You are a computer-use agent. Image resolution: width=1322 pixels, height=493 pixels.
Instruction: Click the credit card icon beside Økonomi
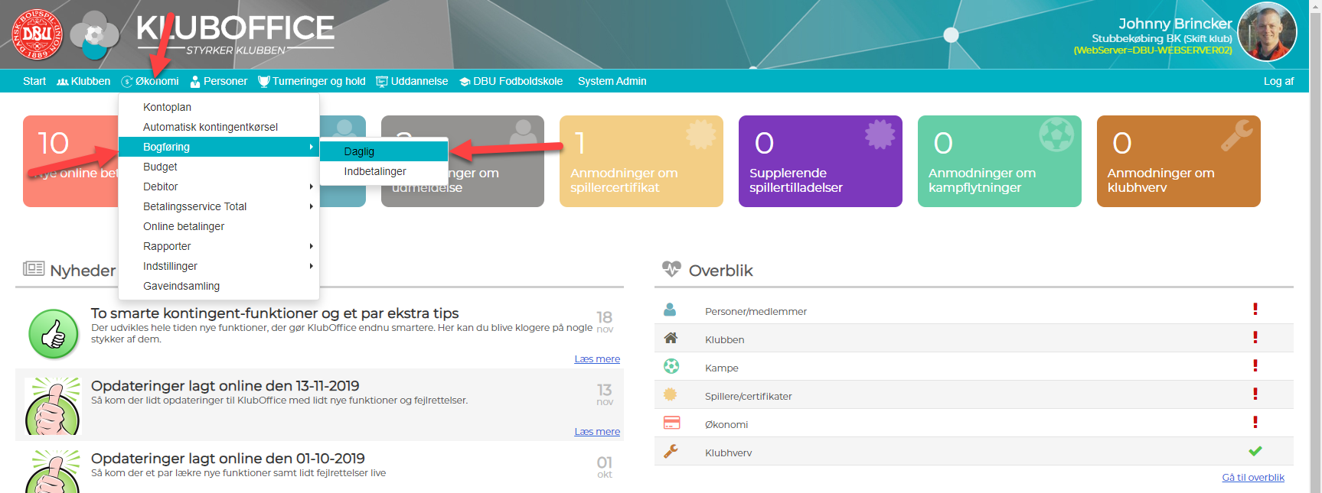(671, 423)
